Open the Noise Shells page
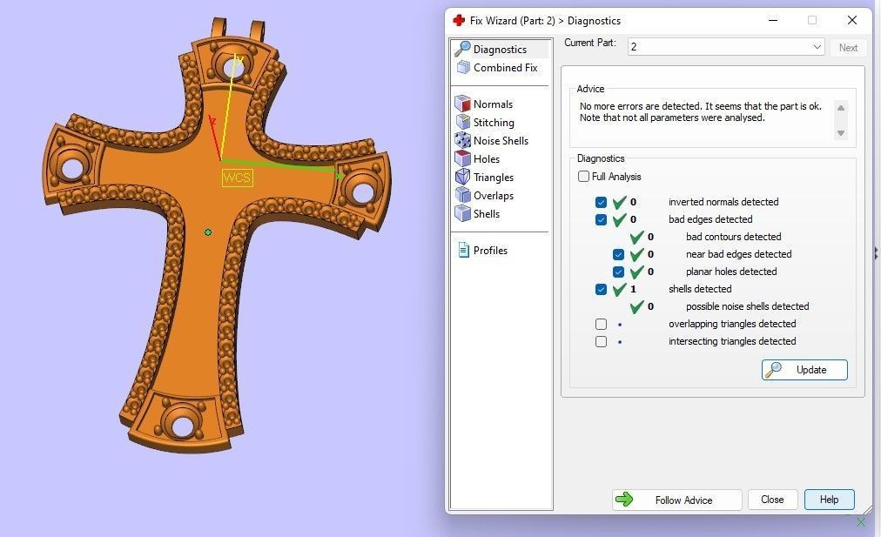Screen dimensions: 881x537 (501, 140)
